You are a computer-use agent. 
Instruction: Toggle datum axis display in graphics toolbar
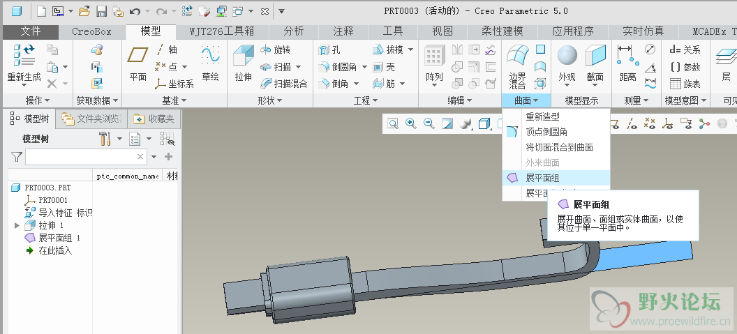click(x=632, y=123)
